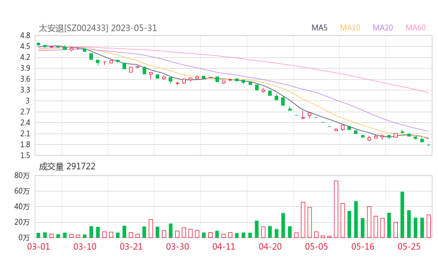Click the 03-30 date axis label
This screenshot has width=438, height=260.
[178, 246]
